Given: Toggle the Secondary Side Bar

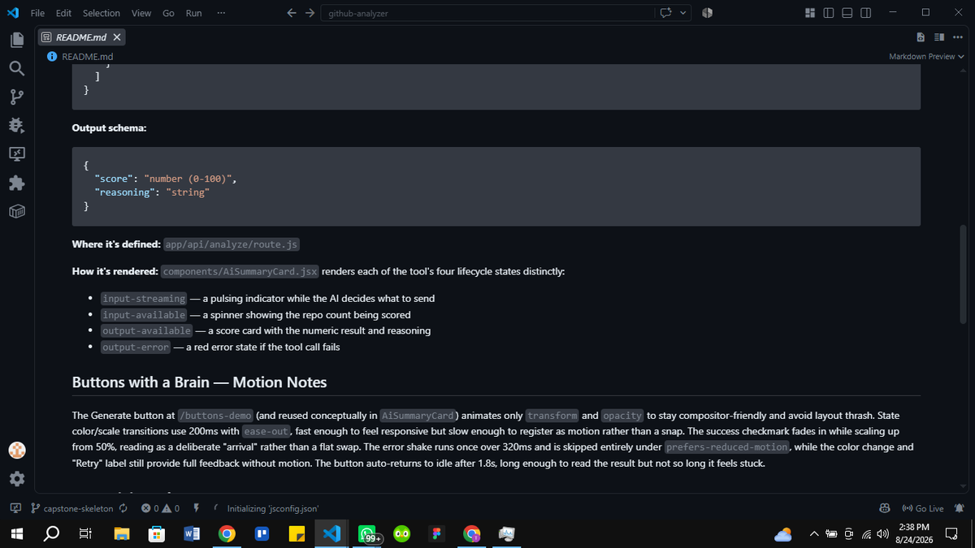Looking at the screenshot, I should point(866,13).
